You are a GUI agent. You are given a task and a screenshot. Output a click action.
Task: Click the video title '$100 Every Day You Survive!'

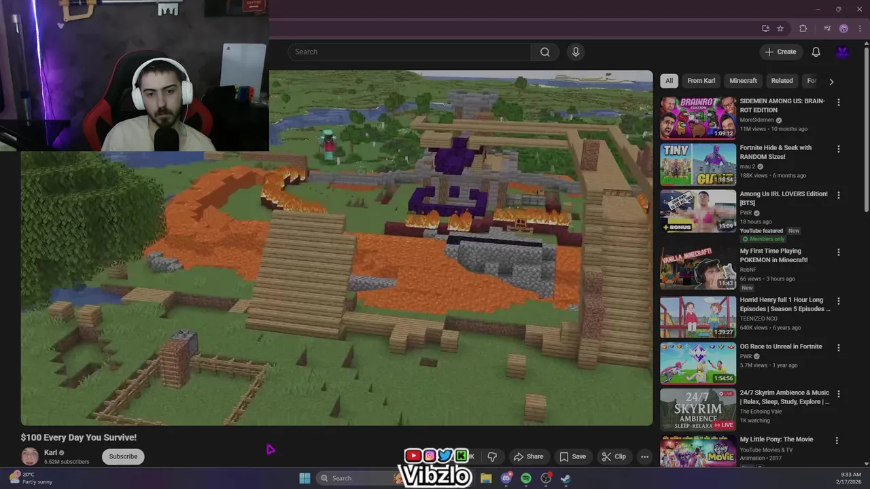pos(79,437)
